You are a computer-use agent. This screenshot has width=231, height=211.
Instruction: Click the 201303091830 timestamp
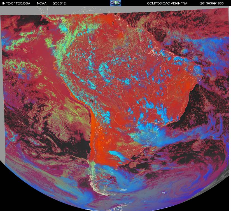[212, 3]
